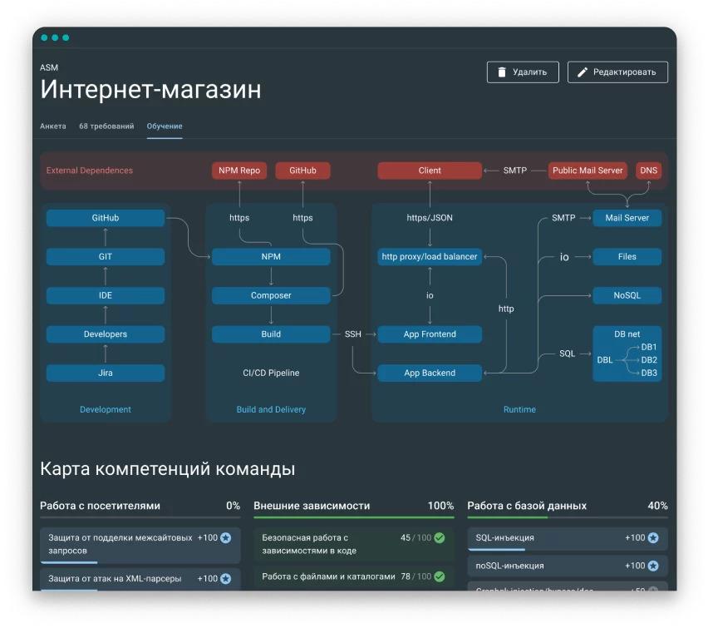Click star icon for Защита от подделки межсайтовых запросов
Image resolution: width=708 pixels, height=628 pixels.
(225, 537)
